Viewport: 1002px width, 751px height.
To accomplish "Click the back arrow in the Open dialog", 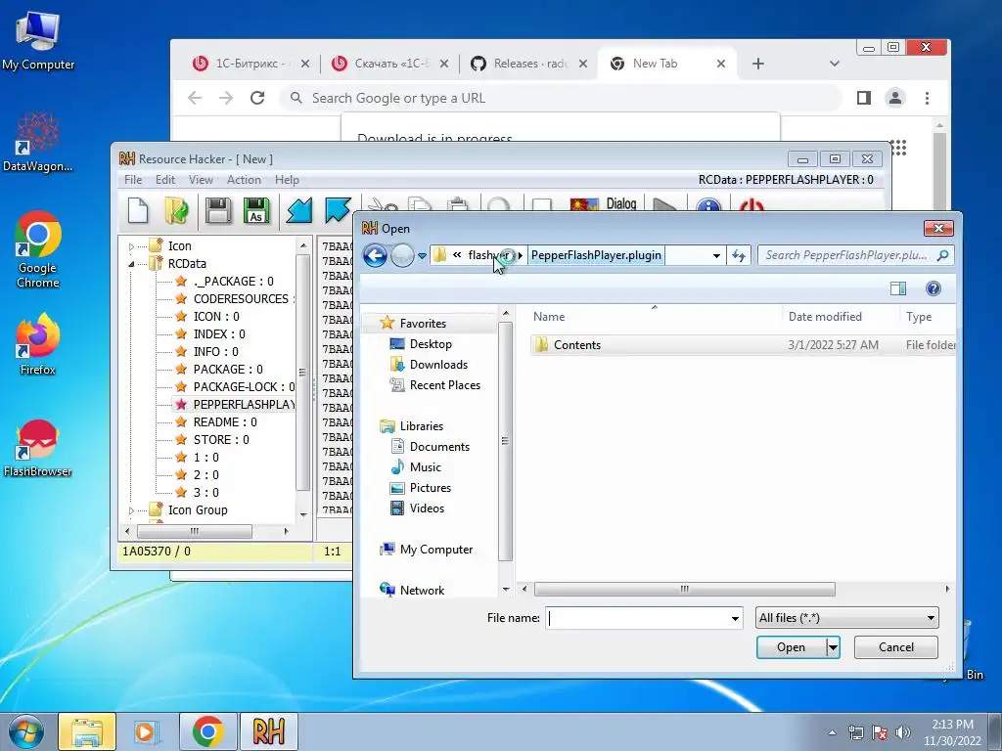I will click(x=375, y=255).
